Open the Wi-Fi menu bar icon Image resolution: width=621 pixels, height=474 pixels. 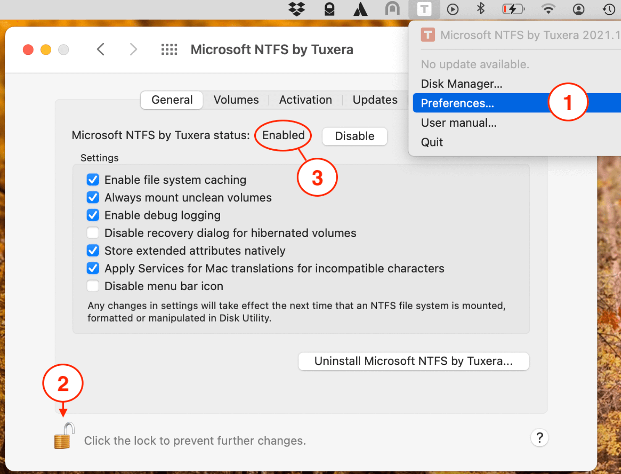[548, 9]
